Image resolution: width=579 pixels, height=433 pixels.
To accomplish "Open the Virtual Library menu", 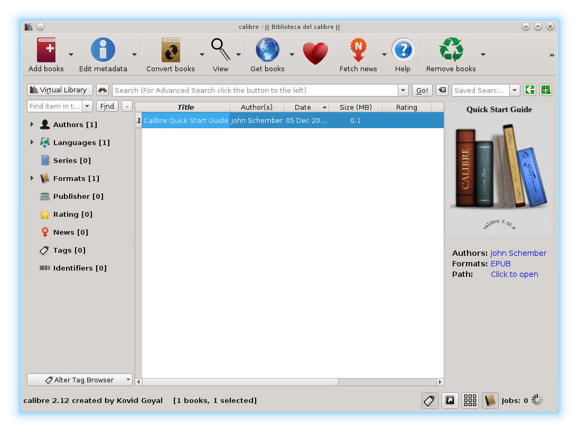I will (x=60, y=90).
